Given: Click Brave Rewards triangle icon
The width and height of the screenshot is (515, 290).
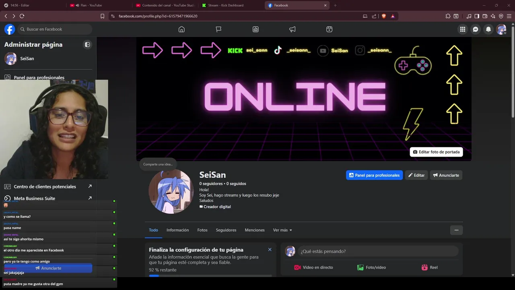Looking at the screenshot, I should pyautogui.click(x=393, y=16).
